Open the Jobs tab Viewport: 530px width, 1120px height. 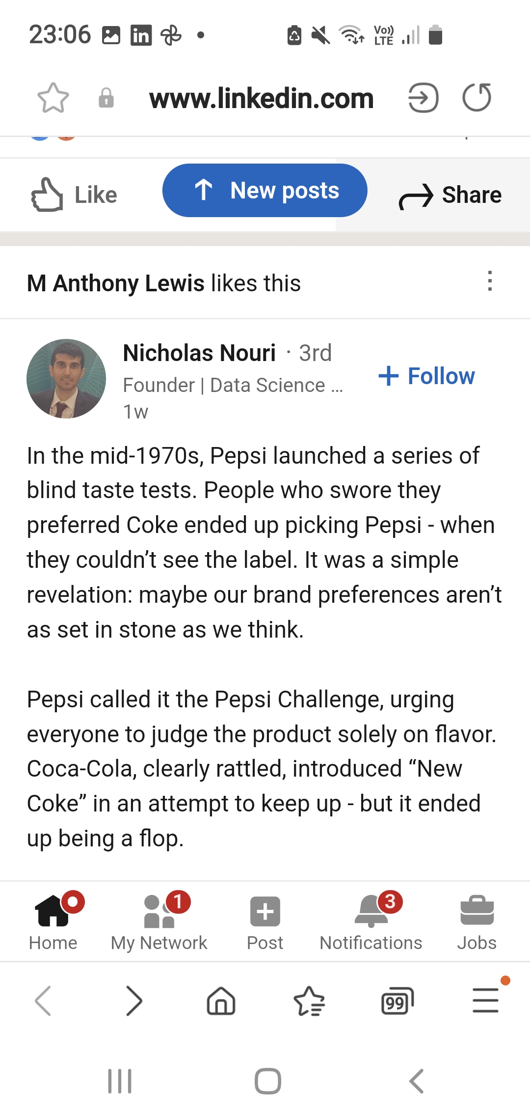click(477, 921)
